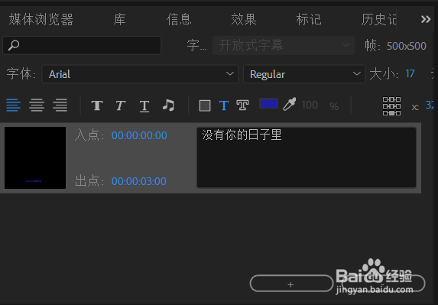This screenshot has width=438, height=305.
Task: Add a new caption with plus button
Action: coord(291,284)
